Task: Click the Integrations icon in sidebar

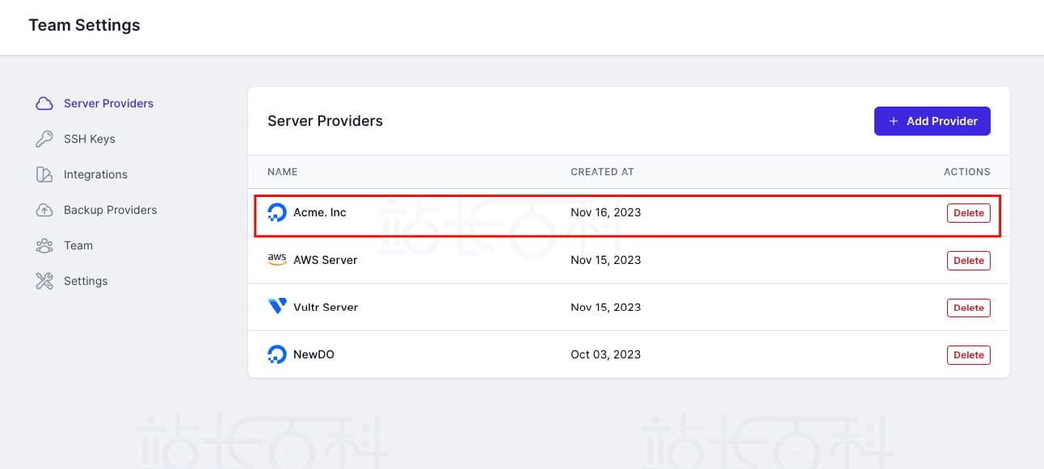Action: pos(44,174)
